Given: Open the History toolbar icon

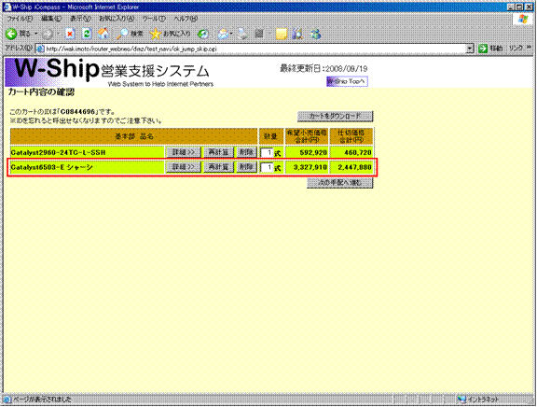Looking at the screenshot, I should tap(204, 34).
